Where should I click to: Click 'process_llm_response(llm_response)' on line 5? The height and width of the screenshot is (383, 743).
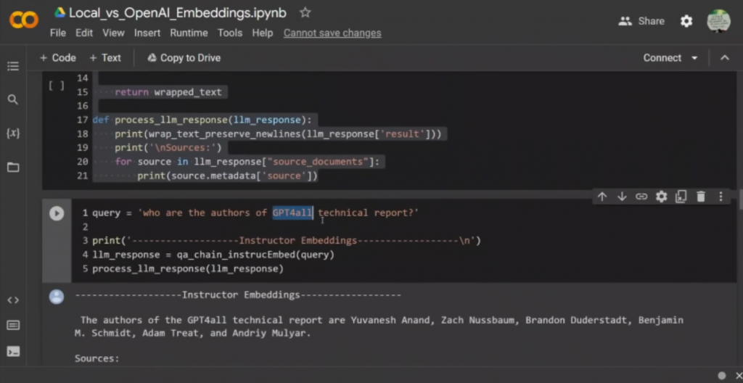[188, 269]
